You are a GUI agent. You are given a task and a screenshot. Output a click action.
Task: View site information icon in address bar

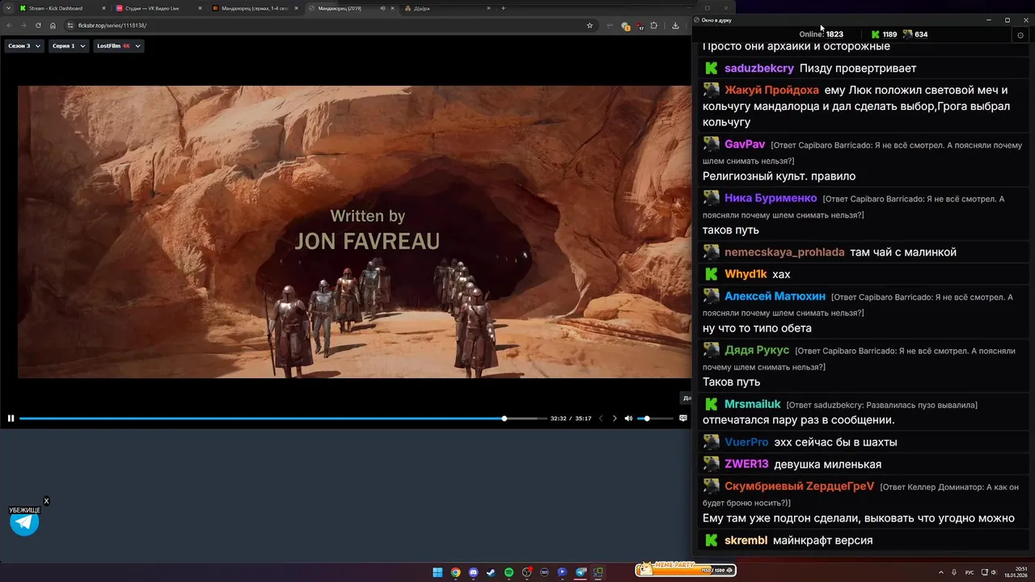coord(70,25)
